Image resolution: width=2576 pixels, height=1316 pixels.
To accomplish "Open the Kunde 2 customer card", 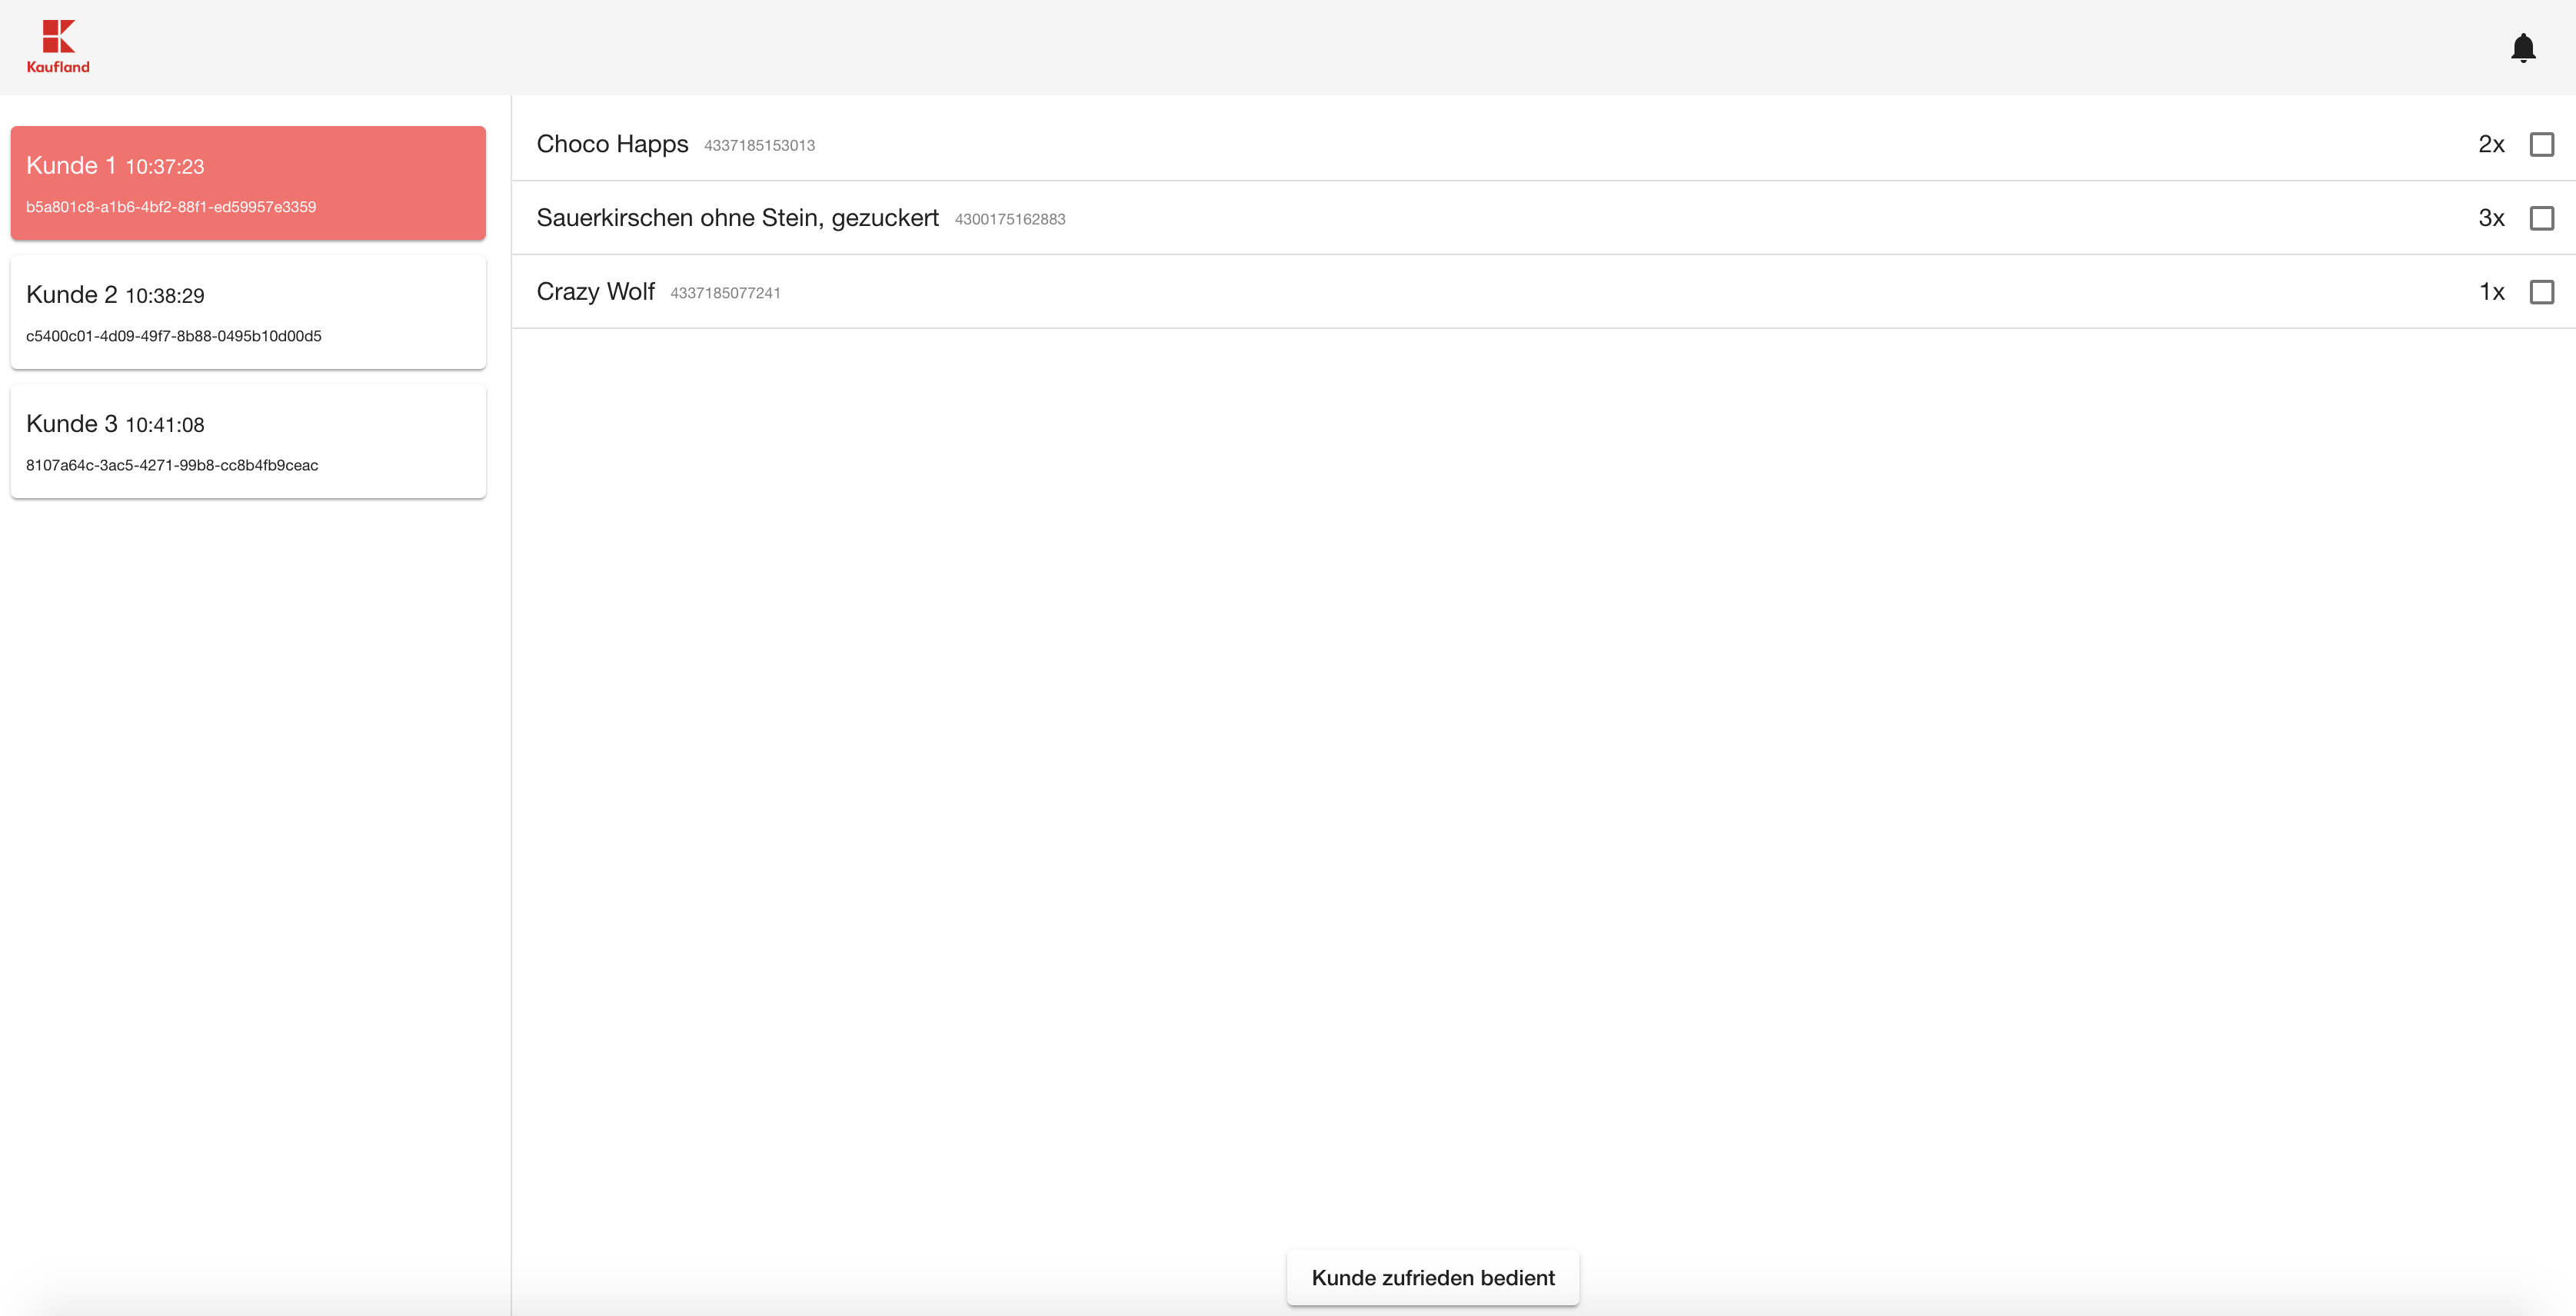I will (x=248, y=312).
